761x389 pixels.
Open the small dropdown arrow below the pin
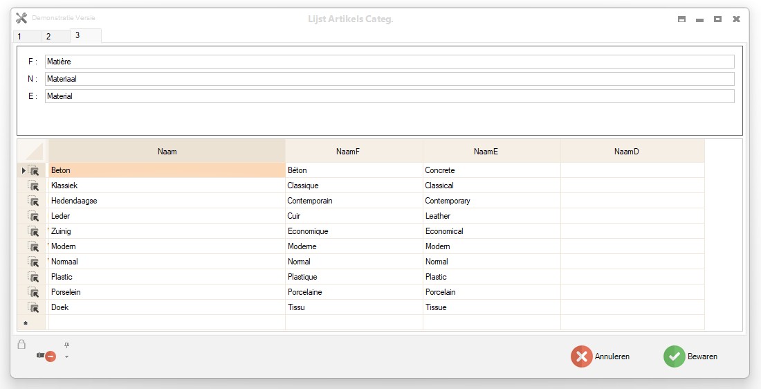[x=66, y=357]
